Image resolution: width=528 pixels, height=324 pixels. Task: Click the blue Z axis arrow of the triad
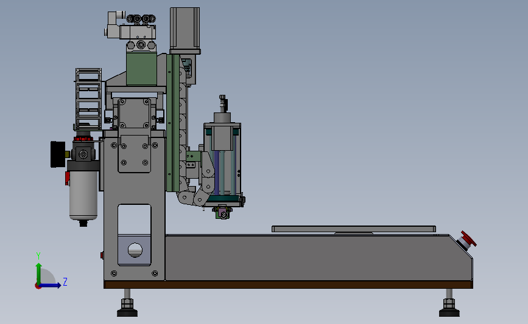[x=50, y=286]
